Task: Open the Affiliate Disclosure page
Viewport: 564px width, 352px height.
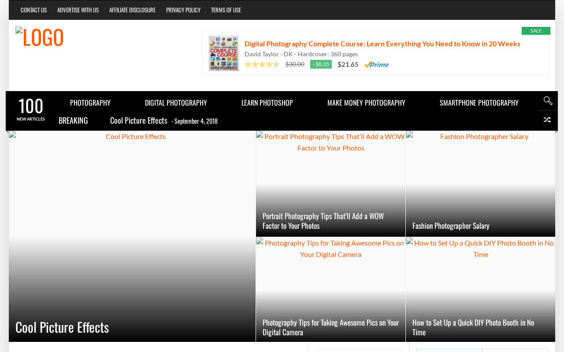Action: coord(132,10)
